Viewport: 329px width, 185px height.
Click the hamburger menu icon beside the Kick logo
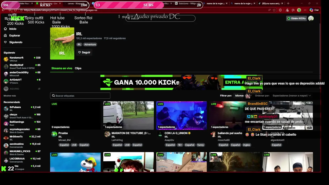(x=6, y=18)
